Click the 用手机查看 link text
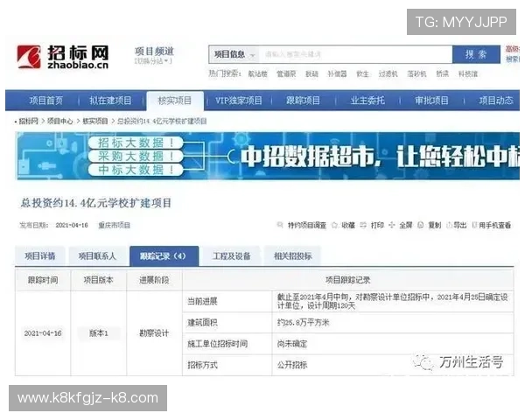Screen dimensions: 525x420 pos(495,226)
